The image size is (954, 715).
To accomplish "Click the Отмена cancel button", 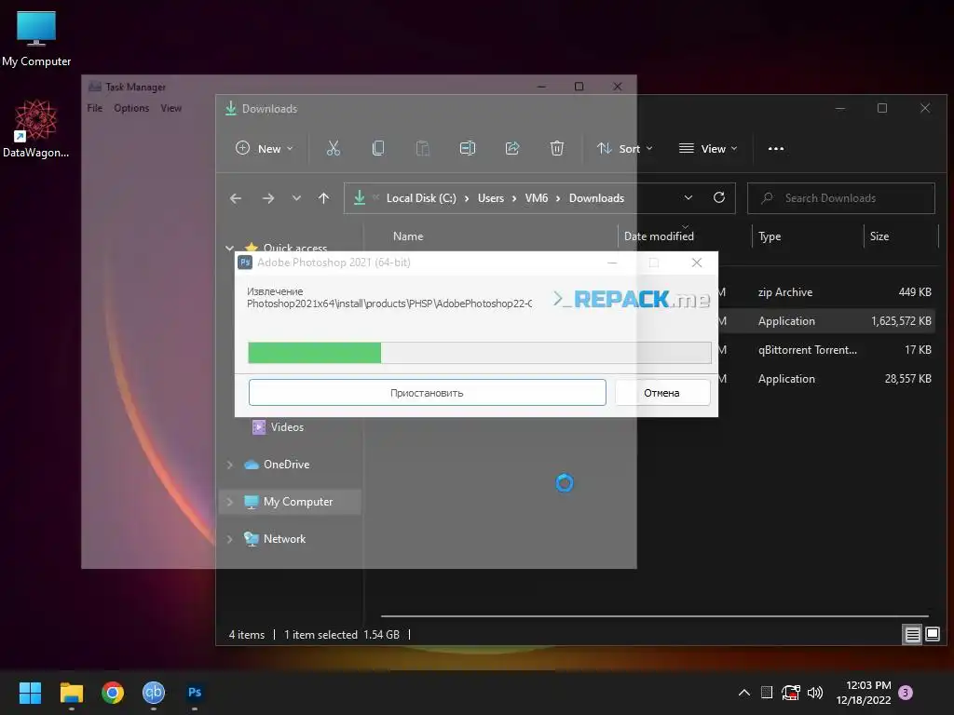I will (662, 393).
